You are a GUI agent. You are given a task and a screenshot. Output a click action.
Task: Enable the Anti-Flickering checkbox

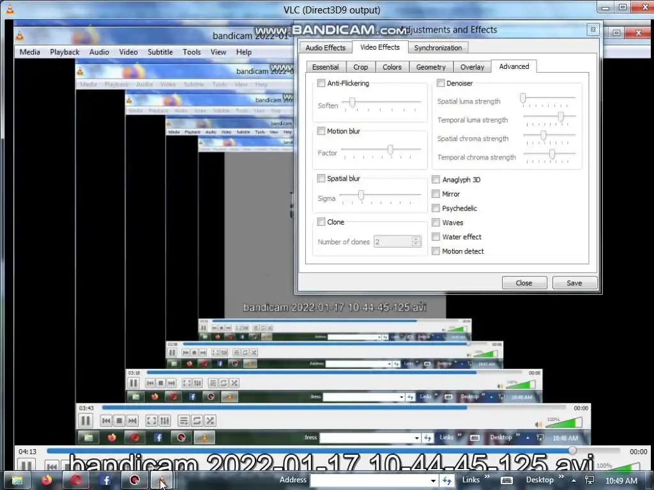point(321,83)
